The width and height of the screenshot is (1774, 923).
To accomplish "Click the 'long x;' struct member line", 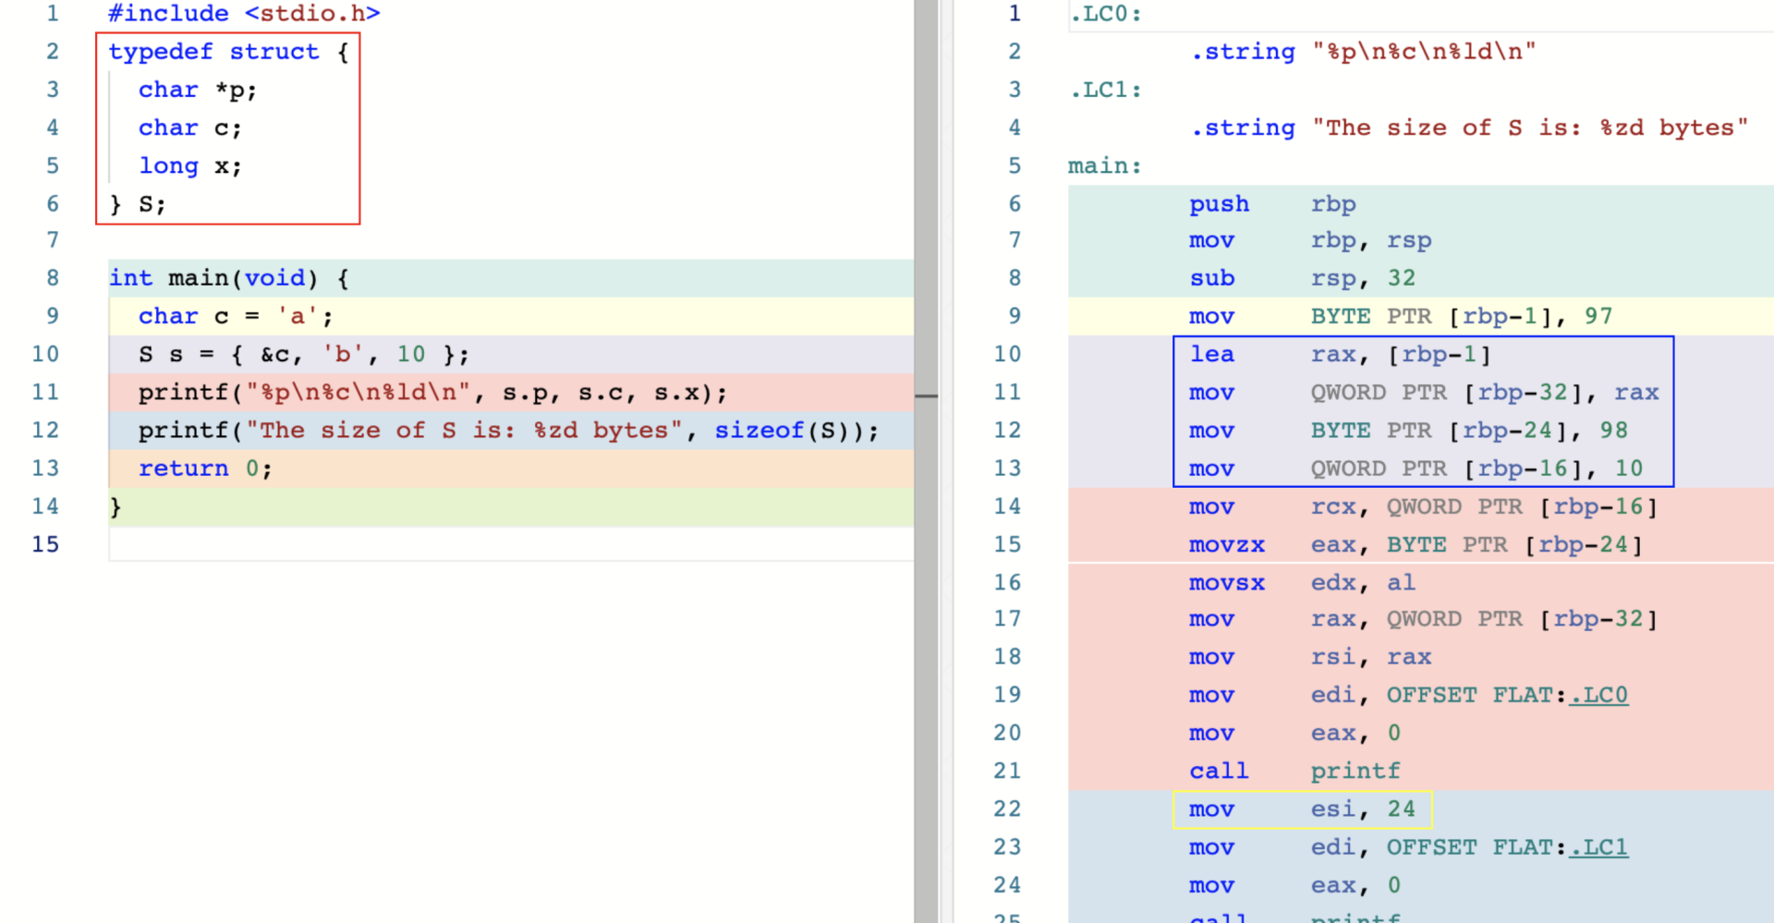I will tap(190, 165).
